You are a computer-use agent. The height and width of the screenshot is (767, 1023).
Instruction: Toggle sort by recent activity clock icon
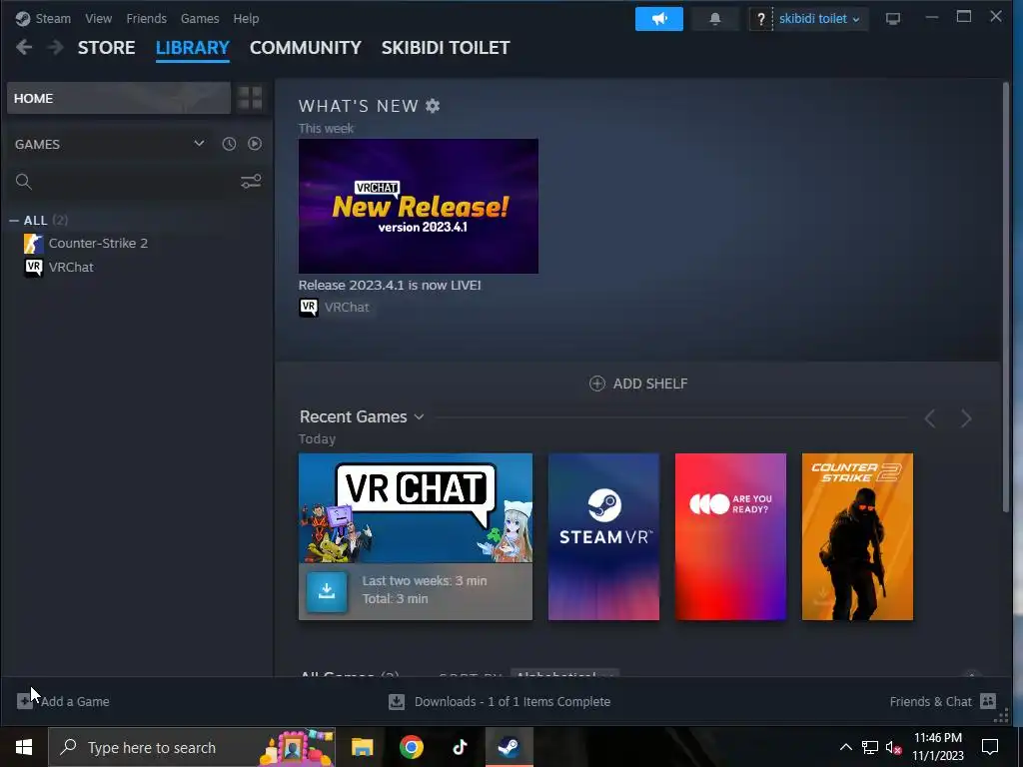[229, 144]
